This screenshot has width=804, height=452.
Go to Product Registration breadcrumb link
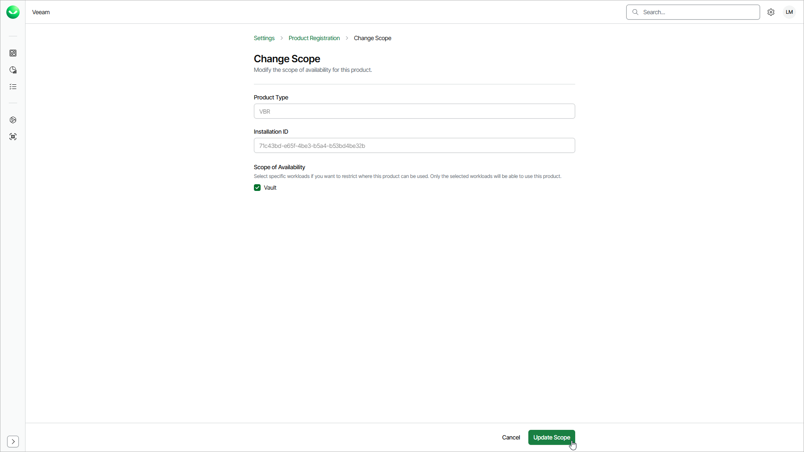[314, 38]
